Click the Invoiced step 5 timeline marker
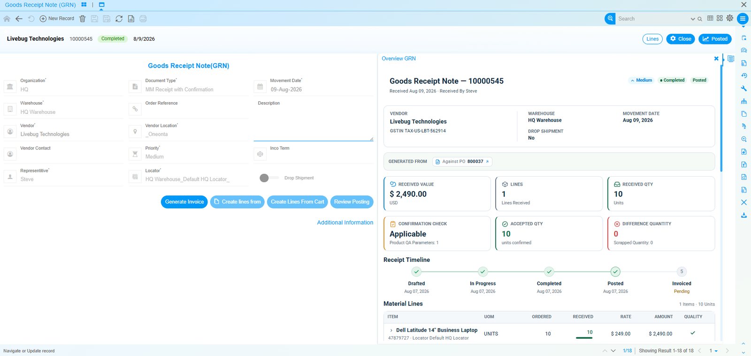Viewport: 751px width, 356px height. pos(682,272)
